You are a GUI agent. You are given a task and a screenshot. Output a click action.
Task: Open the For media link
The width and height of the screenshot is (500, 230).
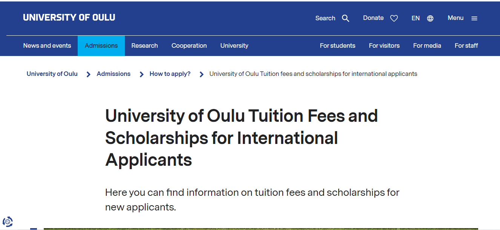coord(427,46)
